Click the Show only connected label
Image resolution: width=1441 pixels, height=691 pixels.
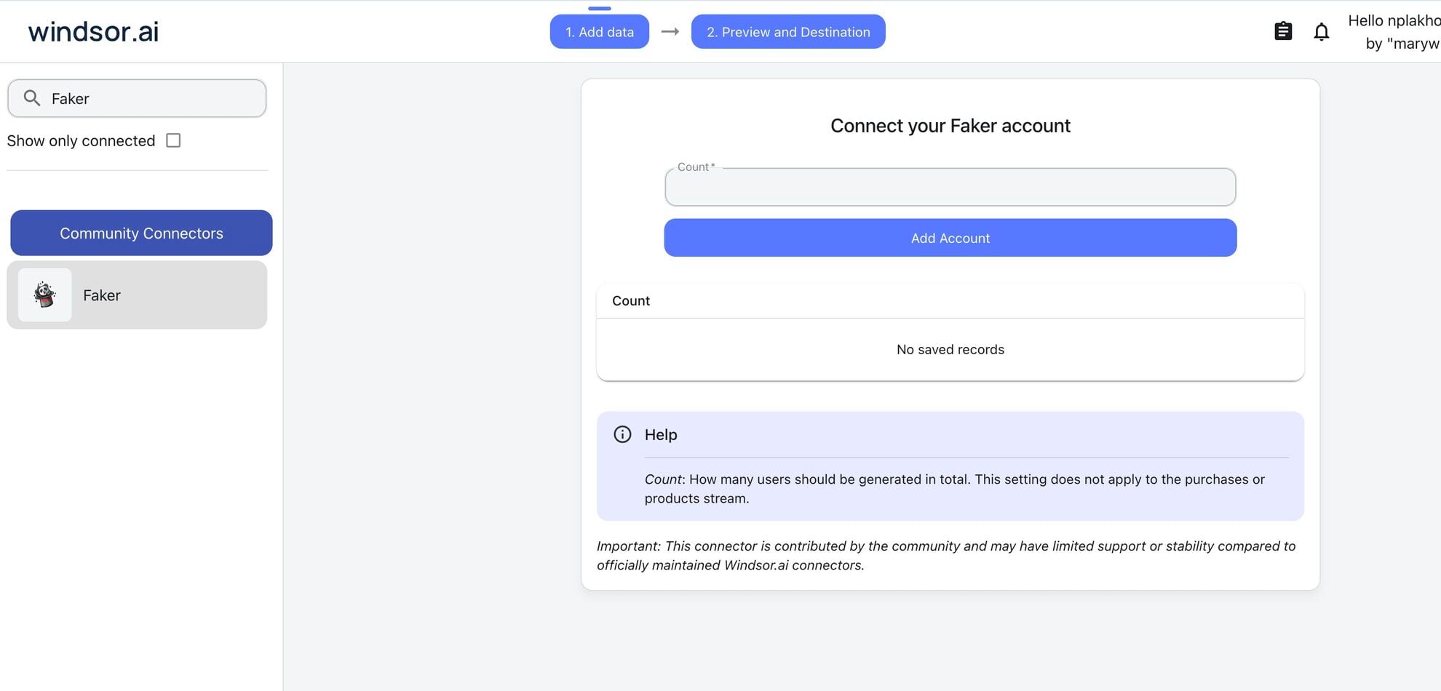(x=81, y=141)
